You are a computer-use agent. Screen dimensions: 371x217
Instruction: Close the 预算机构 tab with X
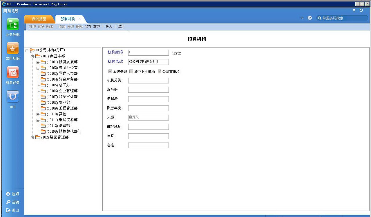pyautogui.click(x=79, y=19)
